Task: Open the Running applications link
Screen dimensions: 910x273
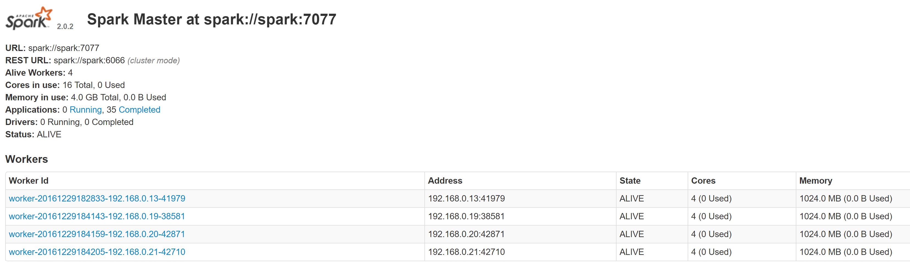Action: 85,110
